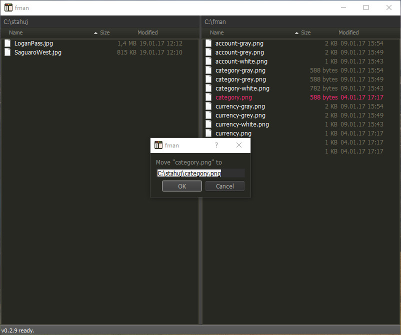Select category-gray.png file name

240,70
